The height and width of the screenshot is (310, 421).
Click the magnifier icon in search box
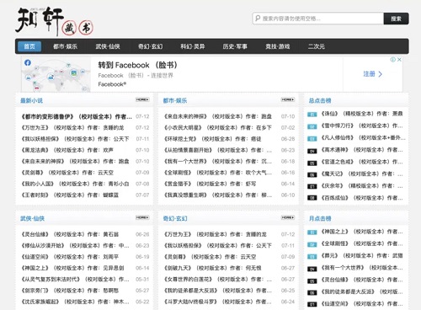tap(258, 19)
